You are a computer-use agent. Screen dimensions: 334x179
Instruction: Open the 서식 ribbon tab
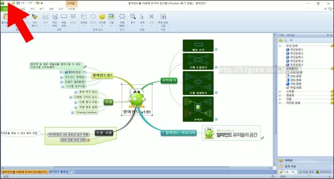32,9
